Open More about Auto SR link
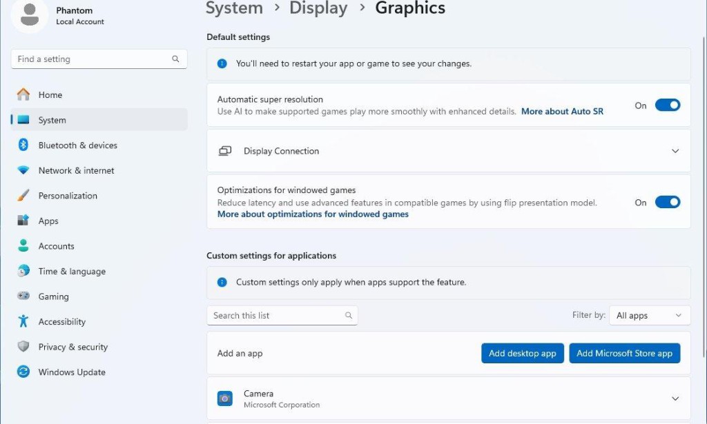Image resolution: width=707 pixels, height=424 pixels. 562,110
